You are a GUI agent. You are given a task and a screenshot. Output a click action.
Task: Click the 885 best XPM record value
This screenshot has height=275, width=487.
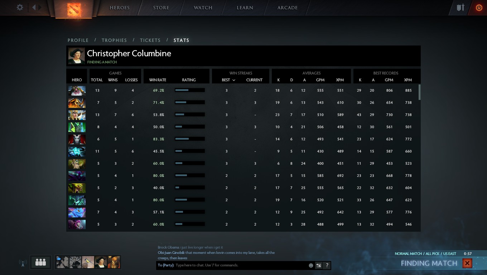(x=408, y=91)
